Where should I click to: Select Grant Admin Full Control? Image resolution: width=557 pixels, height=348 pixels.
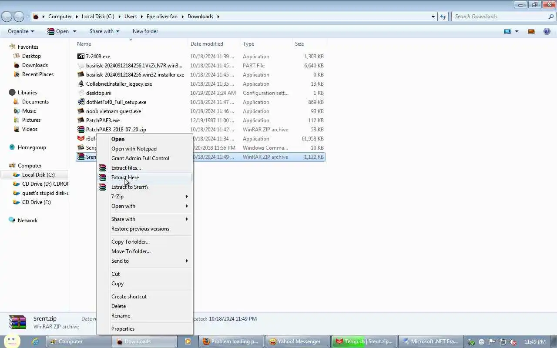145,158
